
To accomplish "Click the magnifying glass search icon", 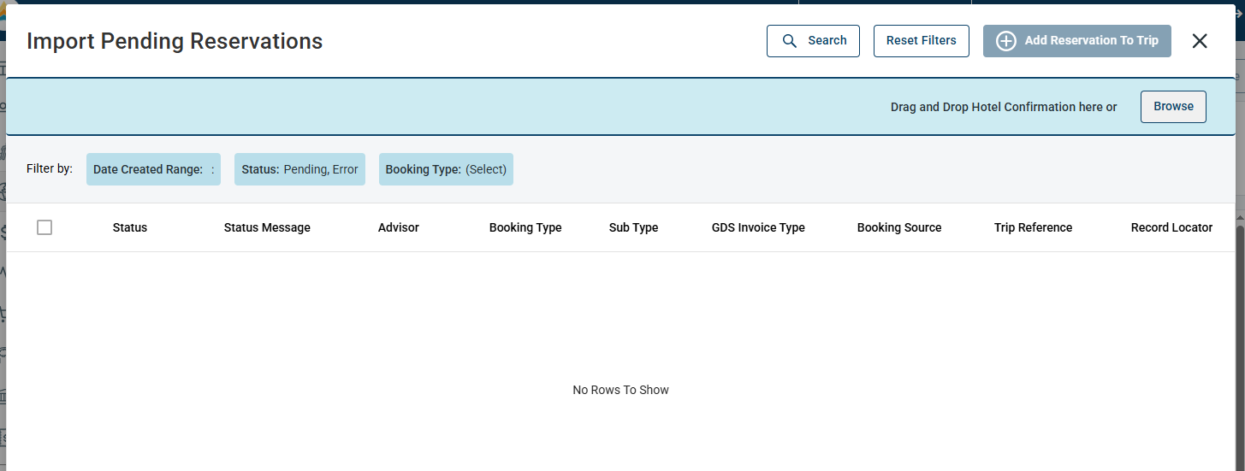I will click(x=790, y=41).
